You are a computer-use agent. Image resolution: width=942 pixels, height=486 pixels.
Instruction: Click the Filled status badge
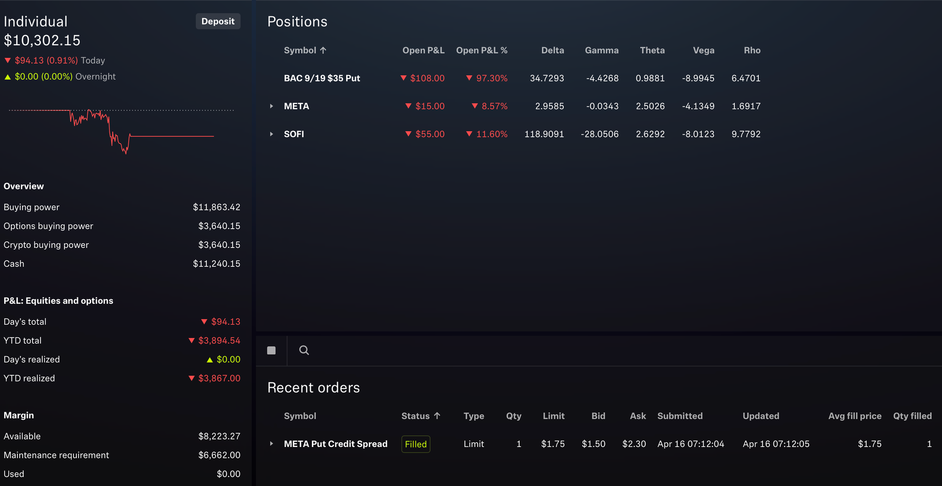415,444
